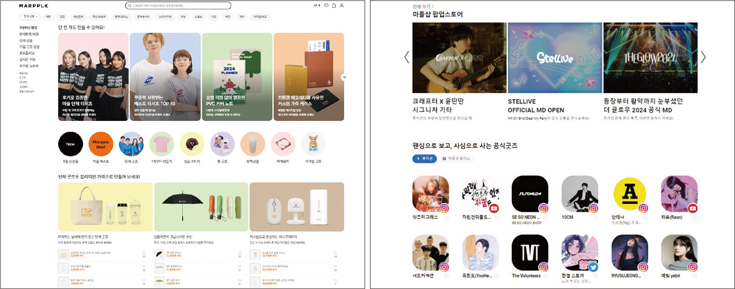Like the 라온(Raon) shop with heart icon
This screenshot has width=735, height=289.
[695, 218]
